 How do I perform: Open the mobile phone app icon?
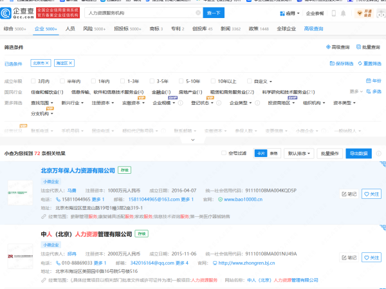[x=333, y=14]
